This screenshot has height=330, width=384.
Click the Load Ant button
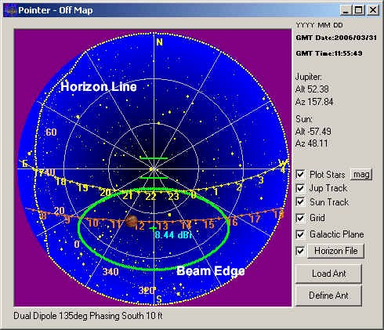click(328, 274)
